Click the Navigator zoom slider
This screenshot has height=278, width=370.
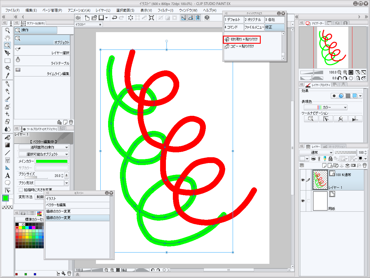[312, 72]
